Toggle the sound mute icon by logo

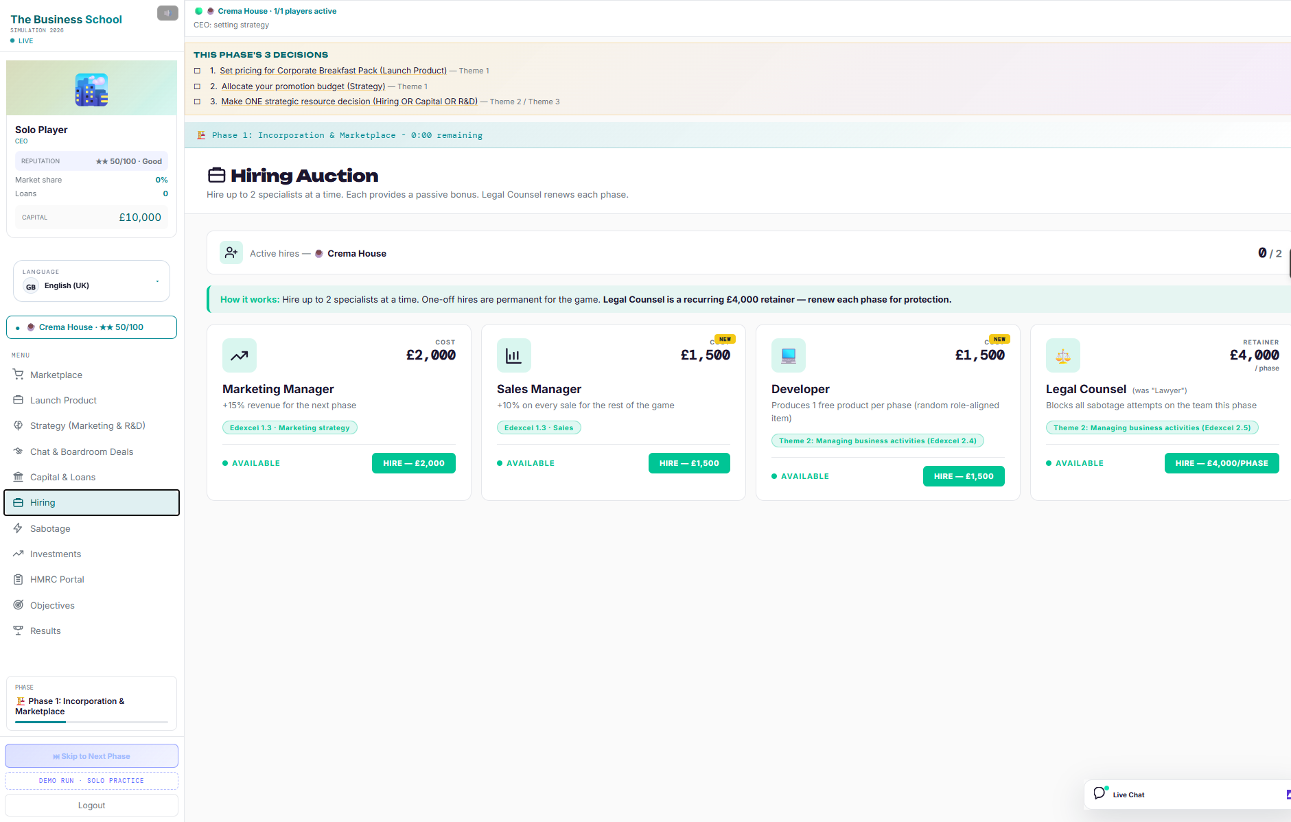coord(167,13)
